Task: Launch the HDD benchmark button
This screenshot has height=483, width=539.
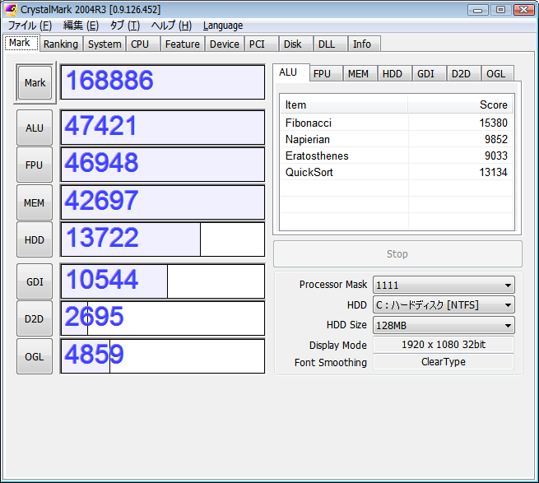Action: [34, 239]
